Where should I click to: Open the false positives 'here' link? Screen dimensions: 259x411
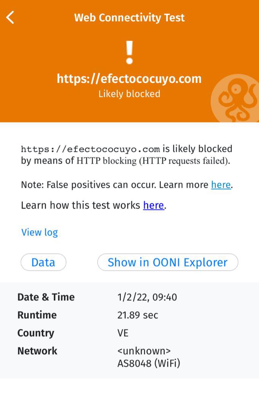[221, 185]
